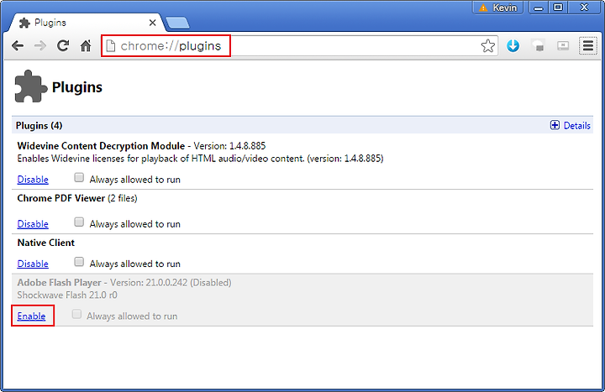
Task: Maximize the Chrome window
Action: point(558,8)
